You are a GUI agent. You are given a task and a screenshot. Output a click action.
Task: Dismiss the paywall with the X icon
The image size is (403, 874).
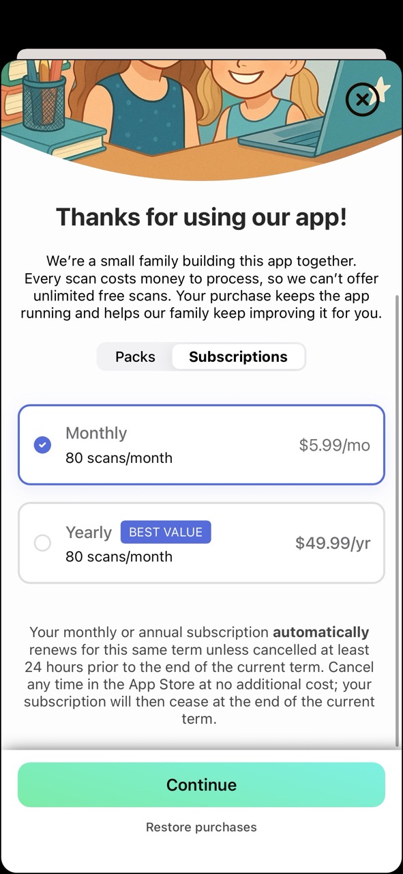(362, 99)
